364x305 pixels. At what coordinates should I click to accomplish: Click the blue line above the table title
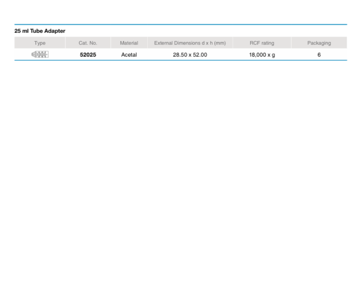click(x=180, y=25)
